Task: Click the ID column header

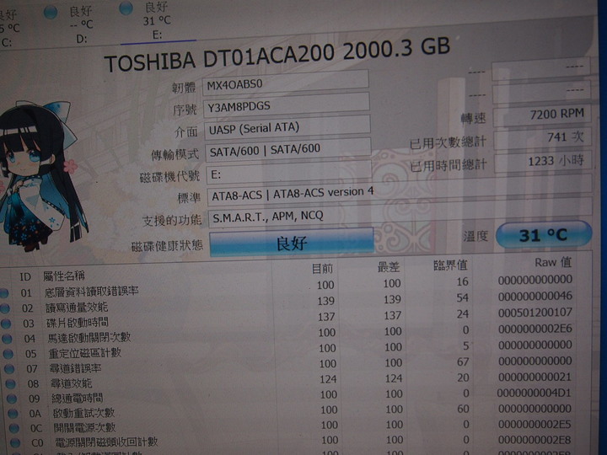Action: 25,276
